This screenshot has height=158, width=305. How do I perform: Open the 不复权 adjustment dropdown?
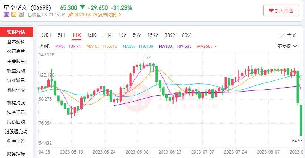(289, 46)
